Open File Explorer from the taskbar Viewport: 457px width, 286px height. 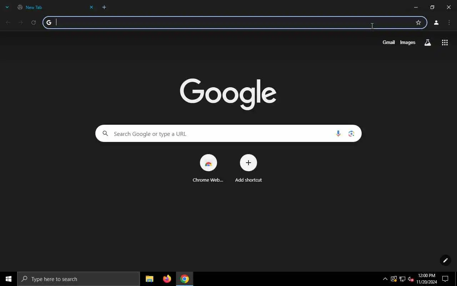150,279
